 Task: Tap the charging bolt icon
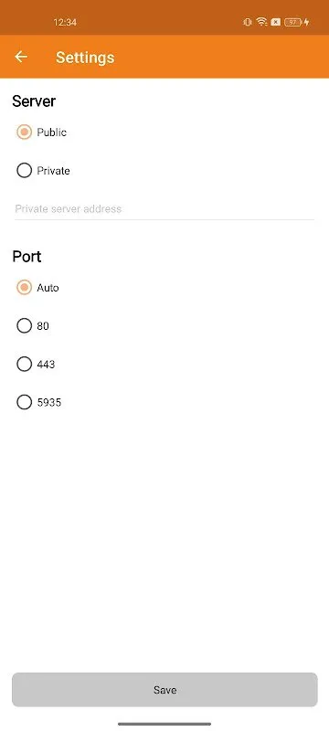[307, 22]
